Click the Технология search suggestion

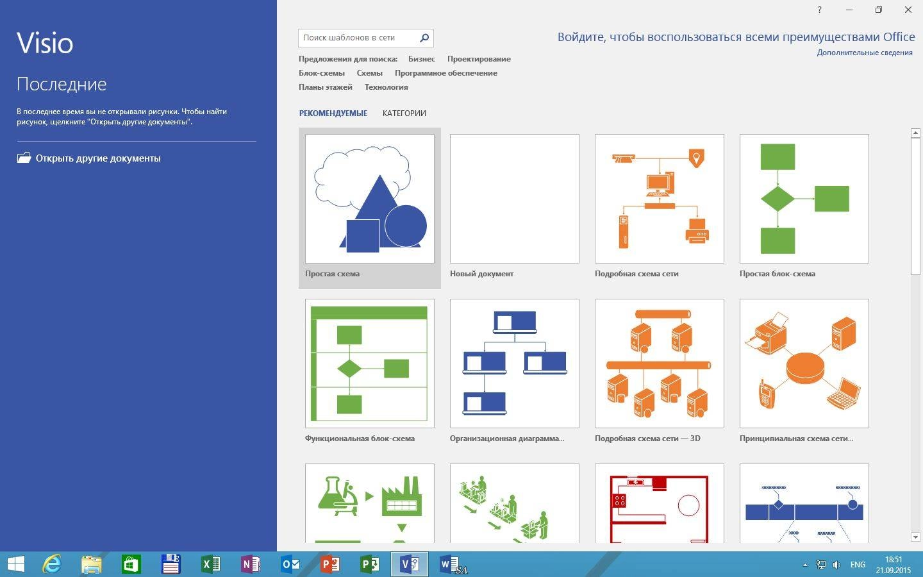tap(387, 87)
